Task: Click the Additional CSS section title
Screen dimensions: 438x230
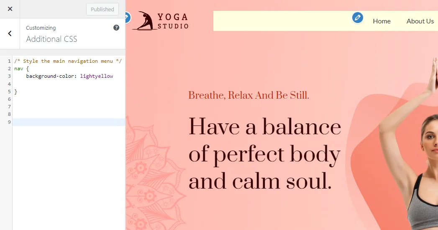Action: click(51, 39)
